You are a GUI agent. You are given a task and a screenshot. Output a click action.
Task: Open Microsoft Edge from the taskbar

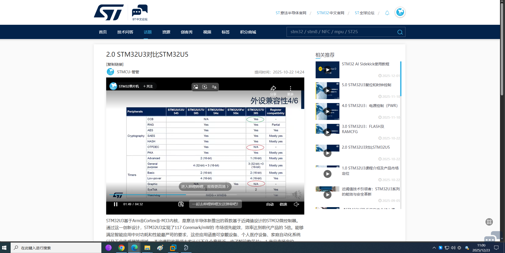[134, 248]
